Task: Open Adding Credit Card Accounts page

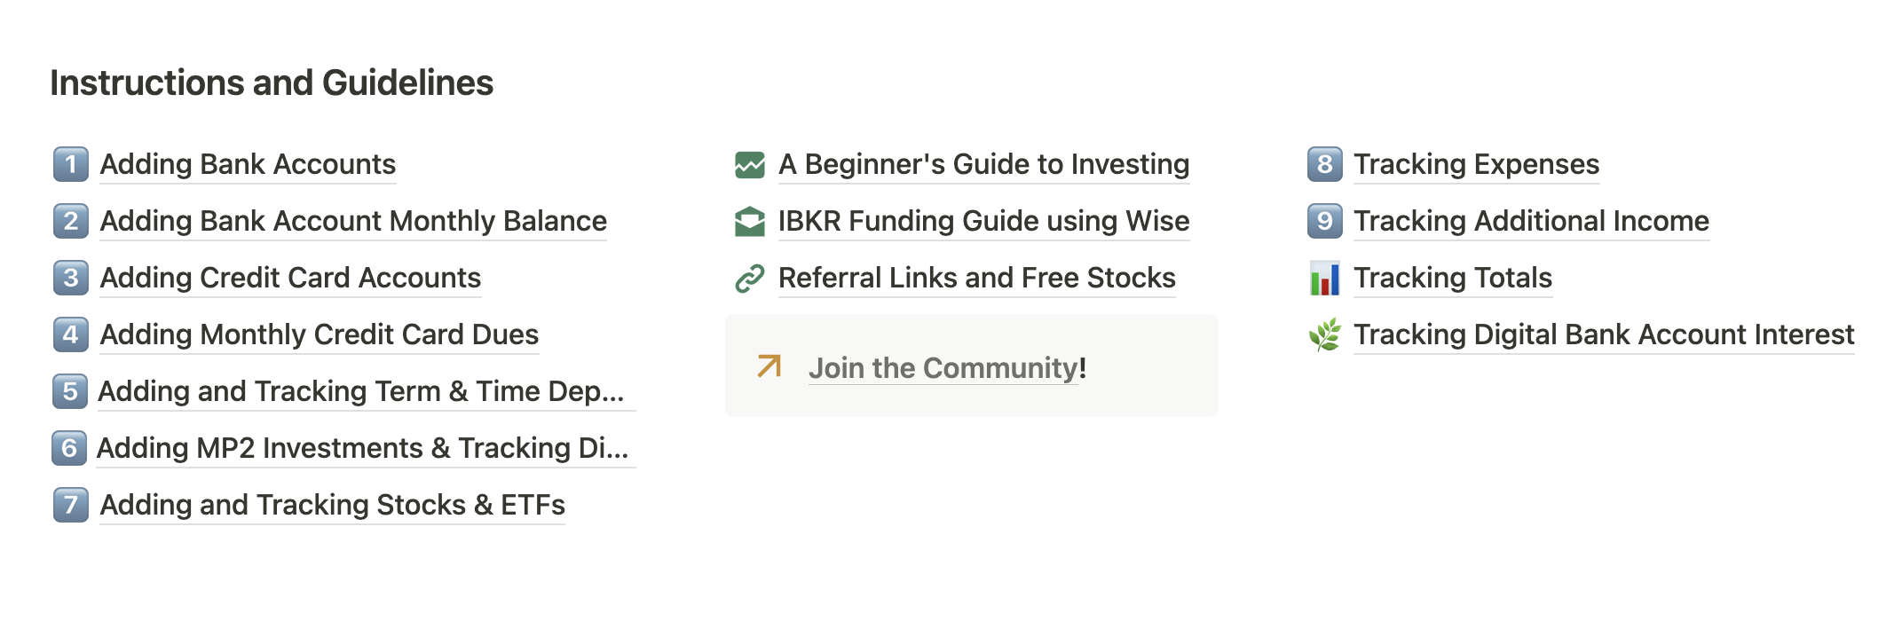Action: pyautogui.click(x=290, y=278)
